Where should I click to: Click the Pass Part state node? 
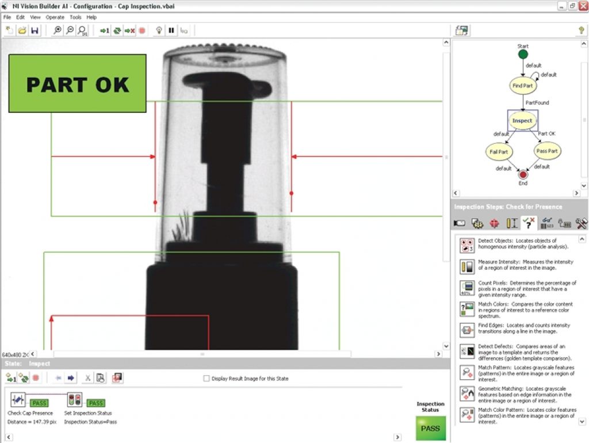(546, 151)
